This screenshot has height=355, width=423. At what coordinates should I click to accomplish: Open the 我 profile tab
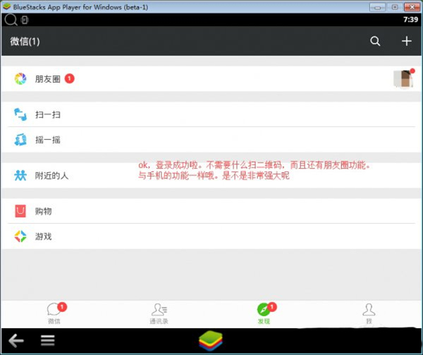(367, 313)
